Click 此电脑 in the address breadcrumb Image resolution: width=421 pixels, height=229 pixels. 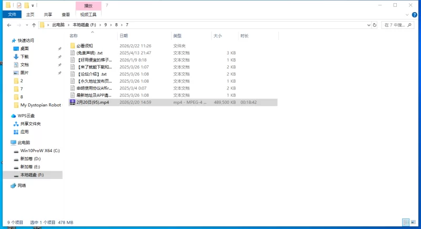point(58,25)
